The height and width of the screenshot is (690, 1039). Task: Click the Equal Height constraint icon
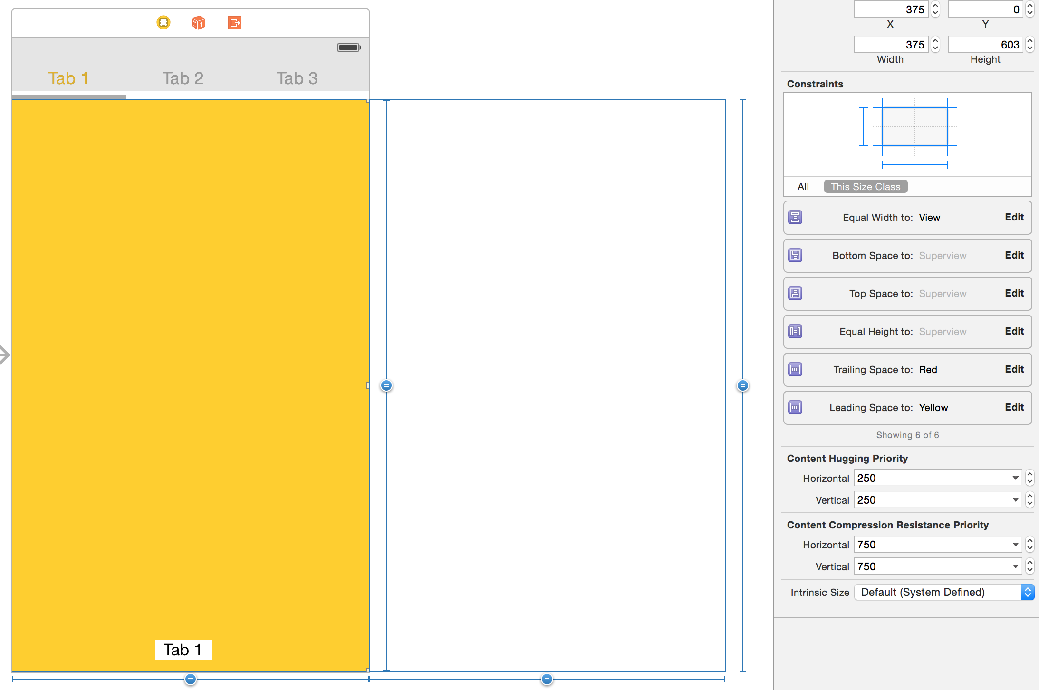795,331
